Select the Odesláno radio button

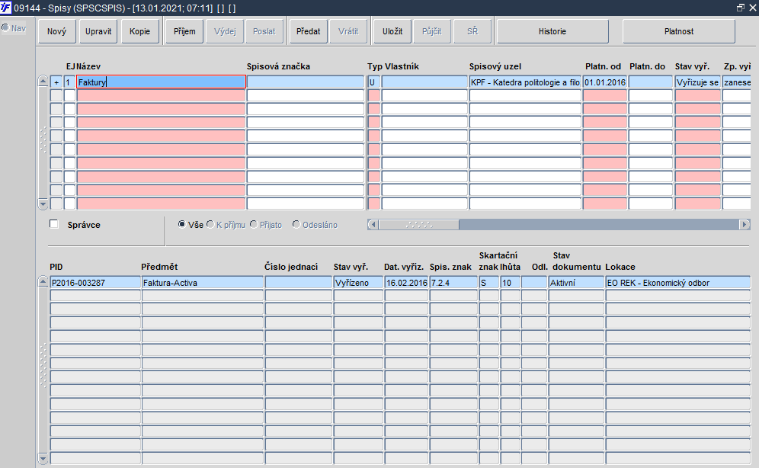pos(296,225)
